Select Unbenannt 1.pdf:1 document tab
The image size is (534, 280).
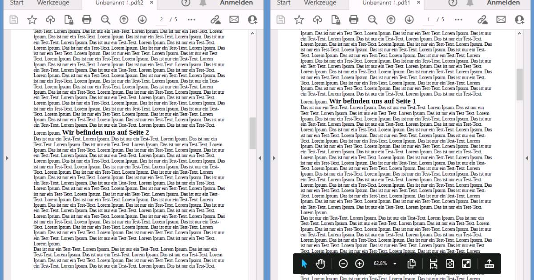386,3
